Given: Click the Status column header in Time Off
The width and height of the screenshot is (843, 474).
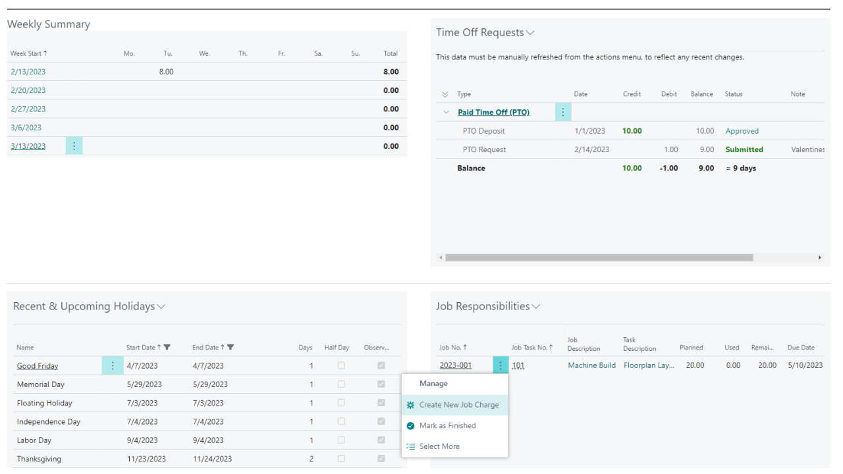Looking at the screenshot, I should point(734,94).
